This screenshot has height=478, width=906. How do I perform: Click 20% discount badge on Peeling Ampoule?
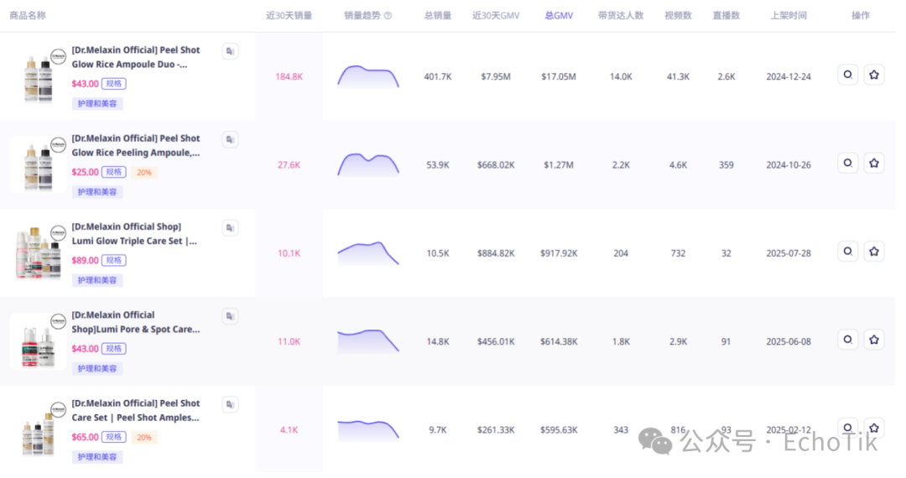[x=144, y=173]
